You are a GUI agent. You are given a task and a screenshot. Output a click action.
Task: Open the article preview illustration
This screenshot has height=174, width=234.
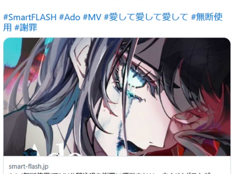(117, 97)
